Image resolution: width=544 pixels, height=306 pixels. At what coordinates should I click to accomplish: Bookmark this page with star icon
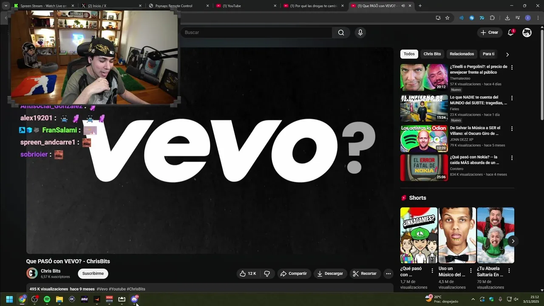pyautogui.click(x=448, y=18)
